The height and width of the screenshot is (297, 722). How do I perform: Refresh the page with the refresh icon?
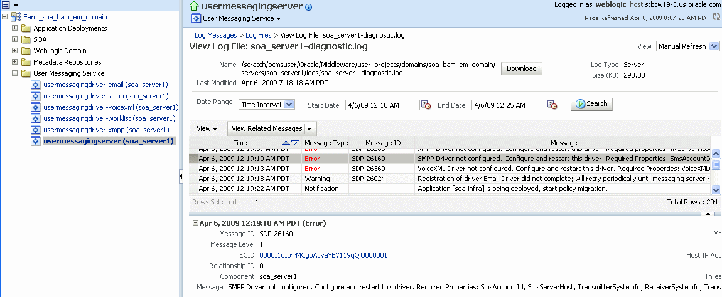pyautogui.click(x=716, y=16)
